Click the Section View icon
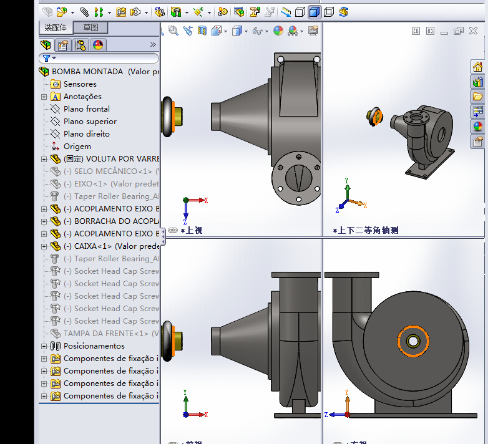Screen dimensions: 488x444 pyautogui.click(x=201, y=31)
